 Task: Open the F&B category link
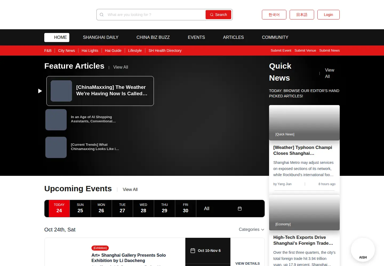pos(48,51)
